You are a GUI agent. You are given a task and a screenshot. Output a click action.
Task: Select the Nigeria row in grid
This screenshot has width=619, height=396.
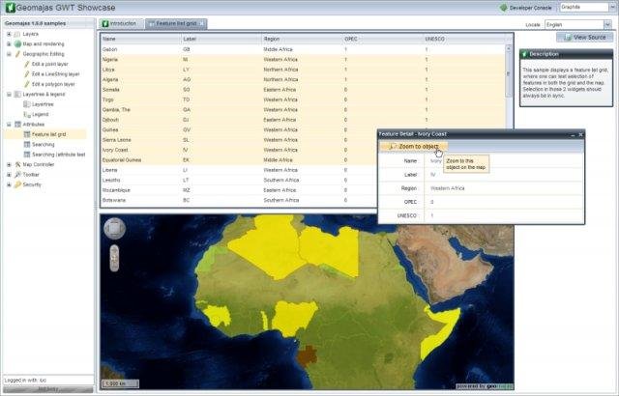pos(303,60)
